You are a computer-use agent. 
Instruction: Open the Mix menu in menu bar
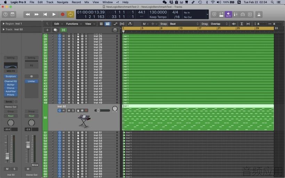(87, 2)
